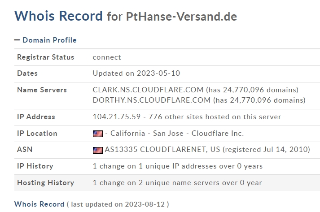This screenshot has width=320, height=212.
Task: Select 'Updated on 2023-05-10' text
Action: click(x=136, y=73)
